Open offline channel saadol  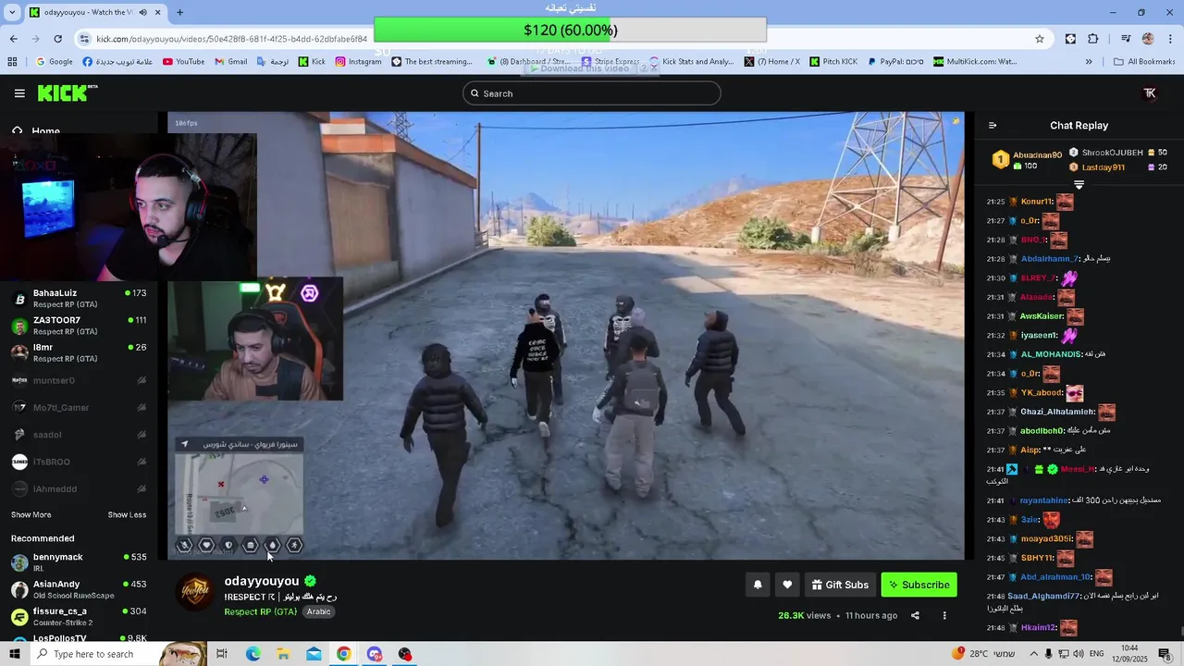click(79, 435)
